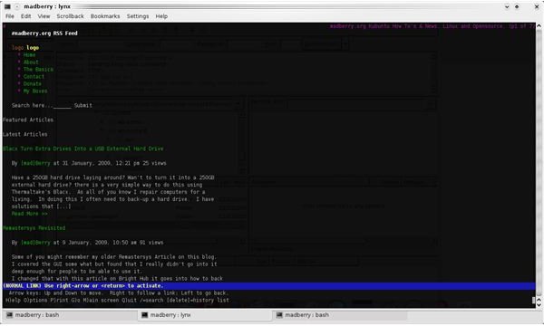Screen dimensions: 544x326
Task: Follow the Home link
Action: 30,54
